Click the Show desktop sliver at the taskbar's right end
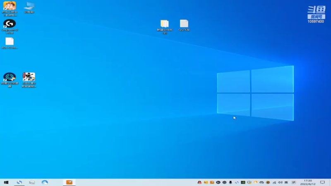Viewport: 331px width, 186px height. click(x=330, y=182)
